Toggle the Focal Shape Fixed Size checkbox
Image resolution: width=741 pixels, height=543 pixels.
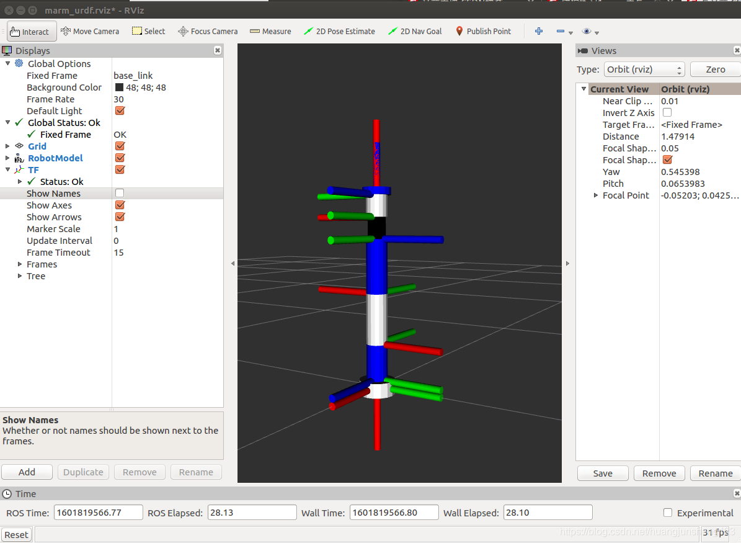tap(667, 160)
